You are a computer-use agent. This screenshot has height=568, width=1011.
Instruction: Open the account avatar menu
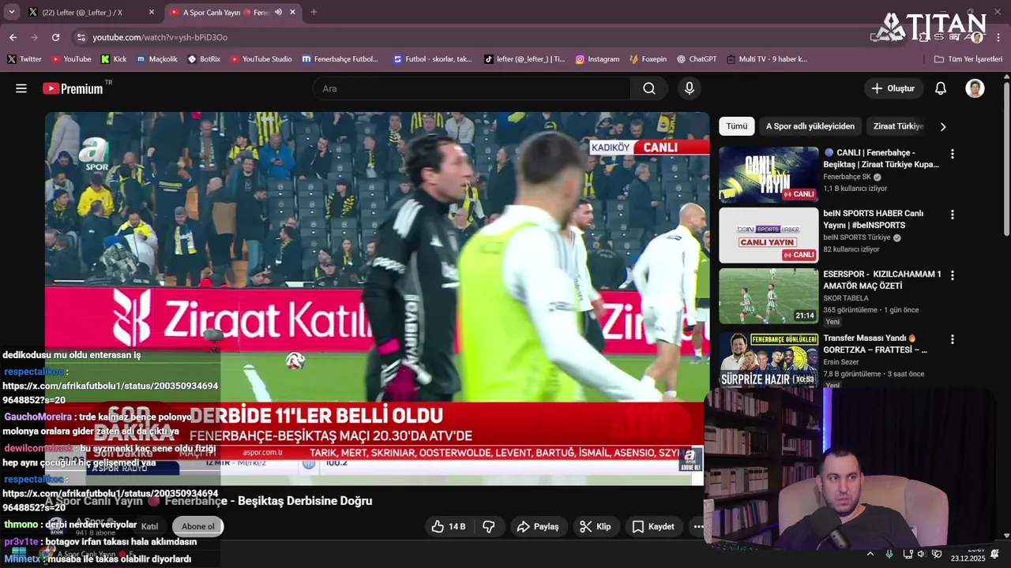click(x=975, y=88)
